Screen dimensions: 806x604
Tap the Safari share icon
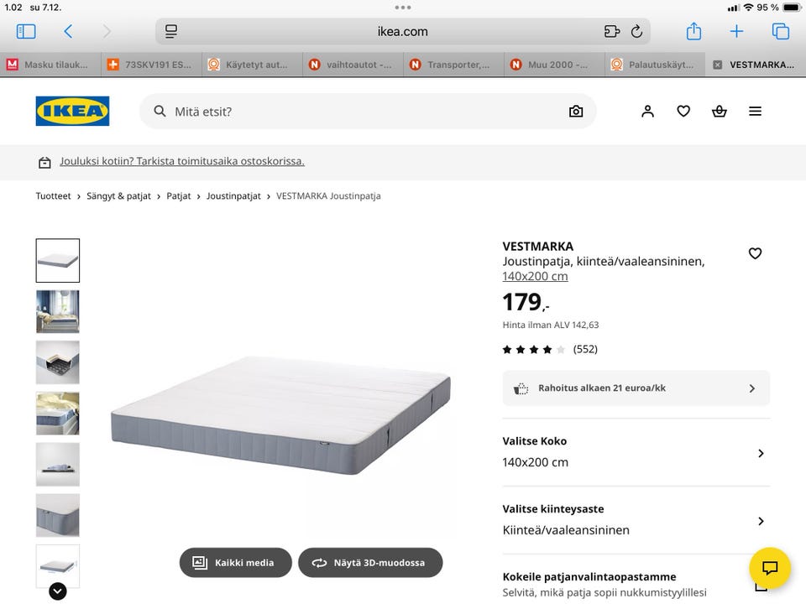point(693,32)
